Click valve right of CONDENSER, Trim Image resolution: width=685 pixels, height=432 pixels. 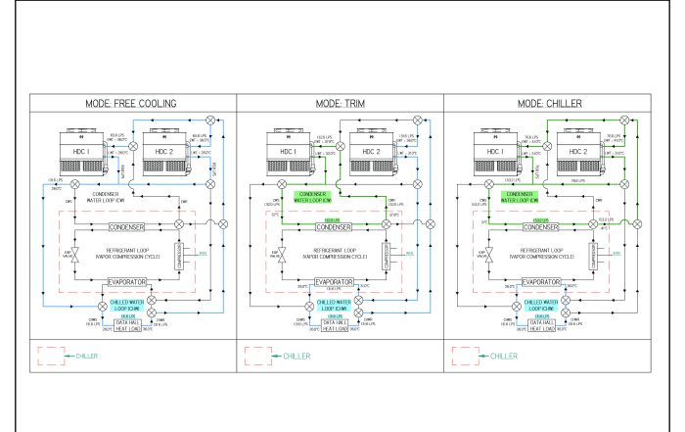click(387, 224)
